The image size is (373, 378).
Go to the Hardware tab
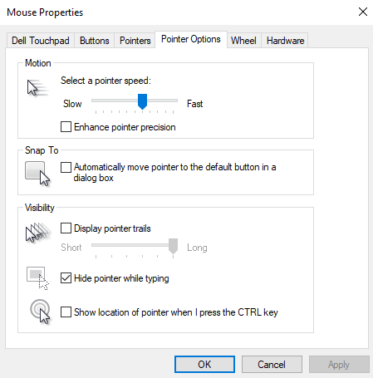(x=285, y=41)
